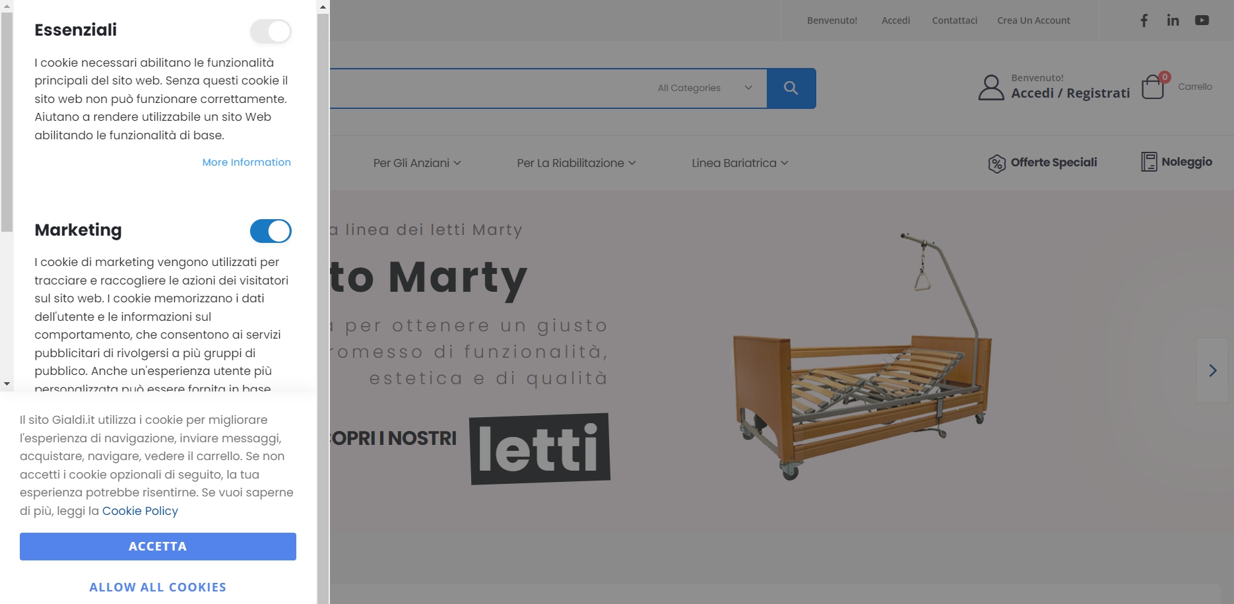Open the All Categories dropdown
1234x604 pixels.
[705, 88]
